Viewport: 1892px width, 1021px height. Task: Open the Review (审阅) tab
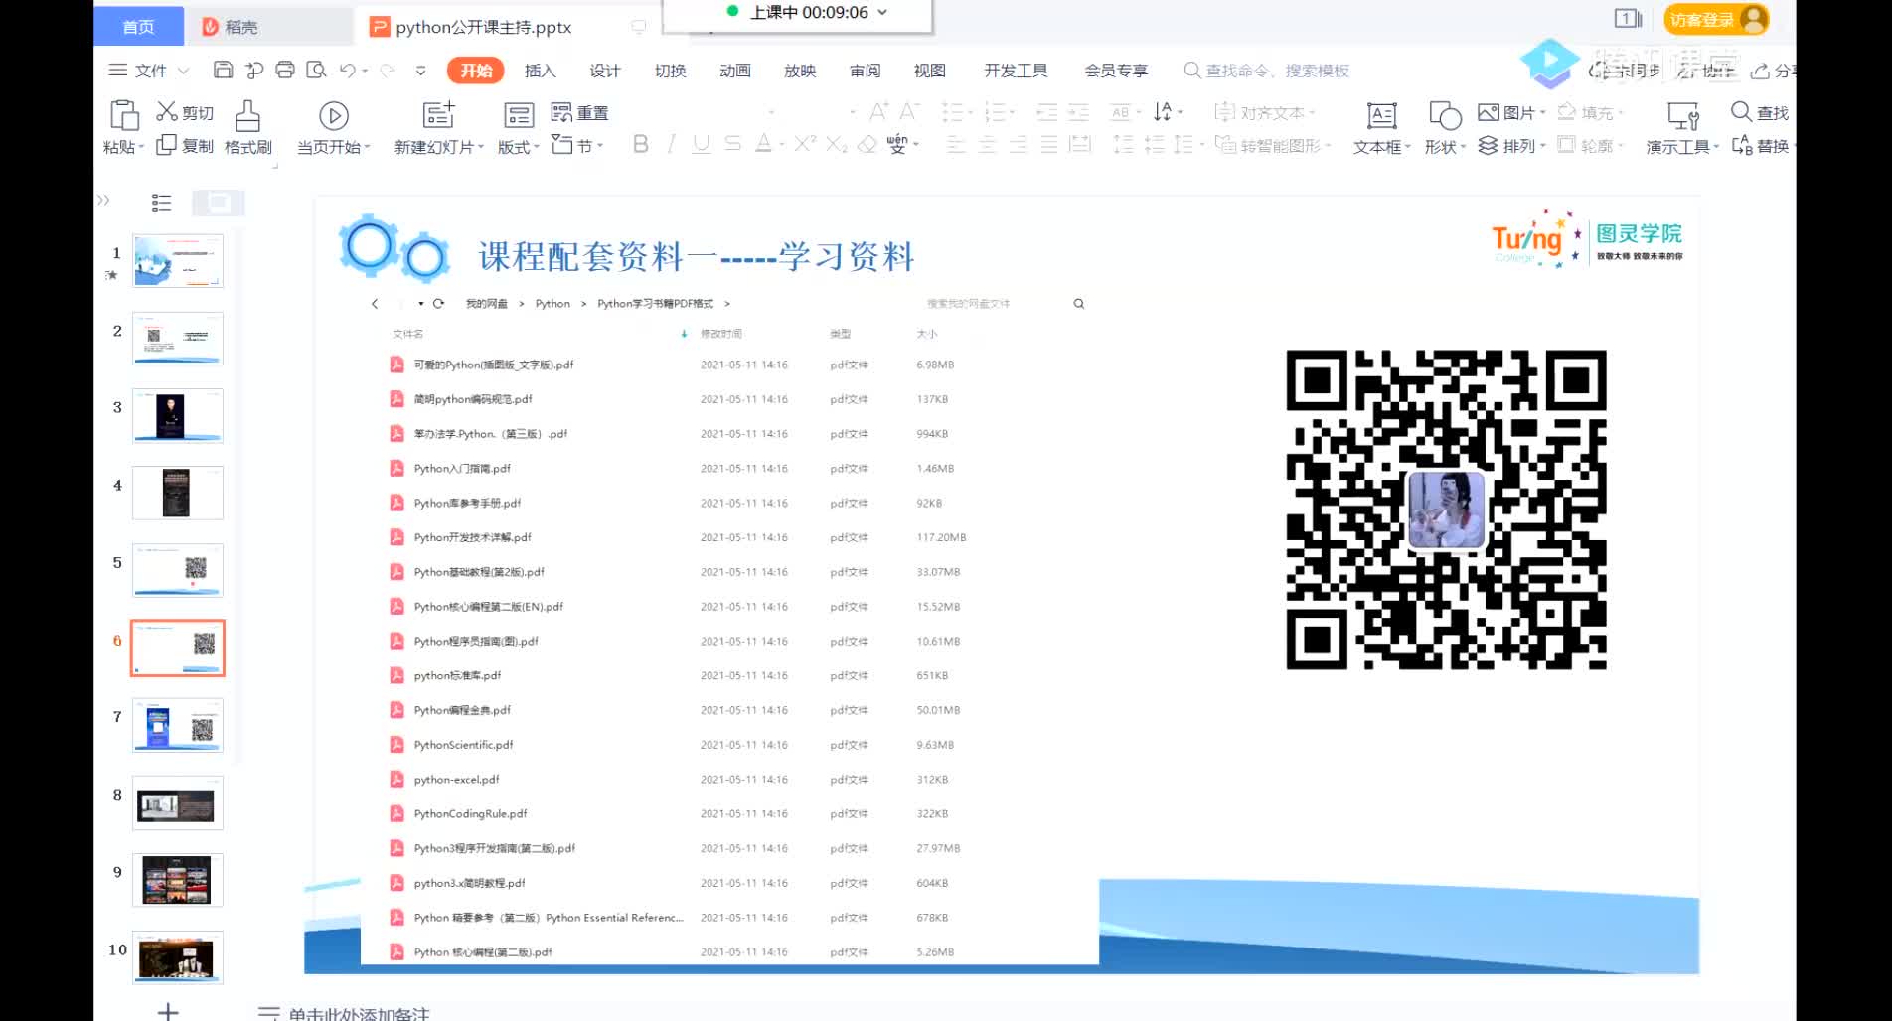click(865, 71)
